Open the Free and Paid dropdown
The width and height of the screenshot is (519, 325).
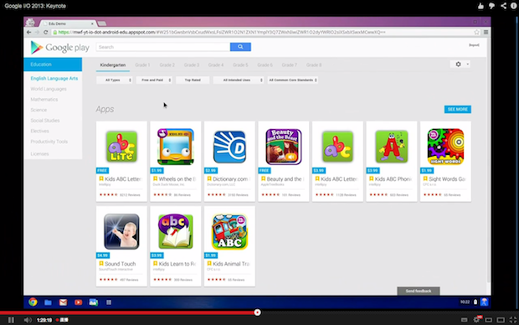tap(154, 80)
